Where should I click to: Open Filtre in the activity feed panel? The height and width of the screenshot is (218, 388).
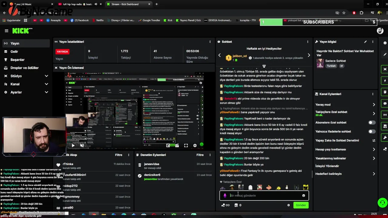[119, 155]
